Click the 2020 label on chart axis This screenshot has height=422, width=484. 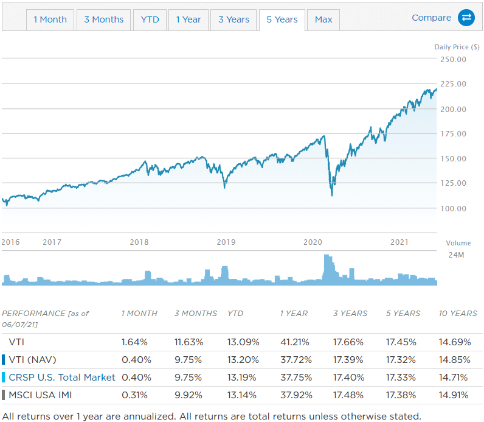click(313, 242)
